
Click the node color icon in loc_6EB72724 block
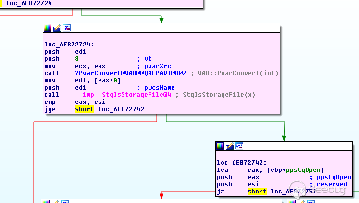(48, 28)
